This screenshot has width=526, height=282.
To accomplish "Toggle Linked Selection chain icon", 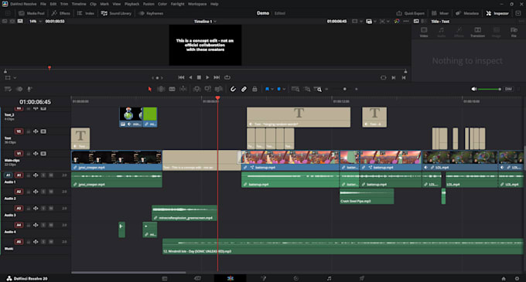I will coord(244,89).
